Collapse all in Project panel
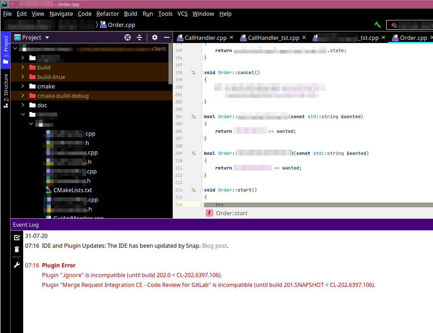The height and width of the screenshot is (333, 433). [x=139, y=37]
